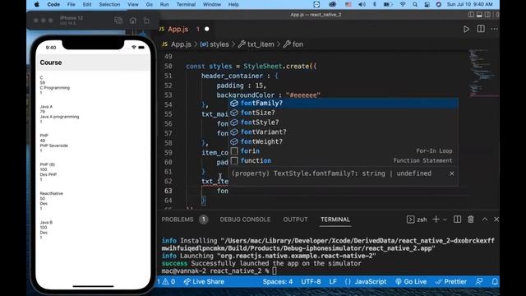Start Live Share session
This screenshot has height=296, width=526.
click(204, 281)
